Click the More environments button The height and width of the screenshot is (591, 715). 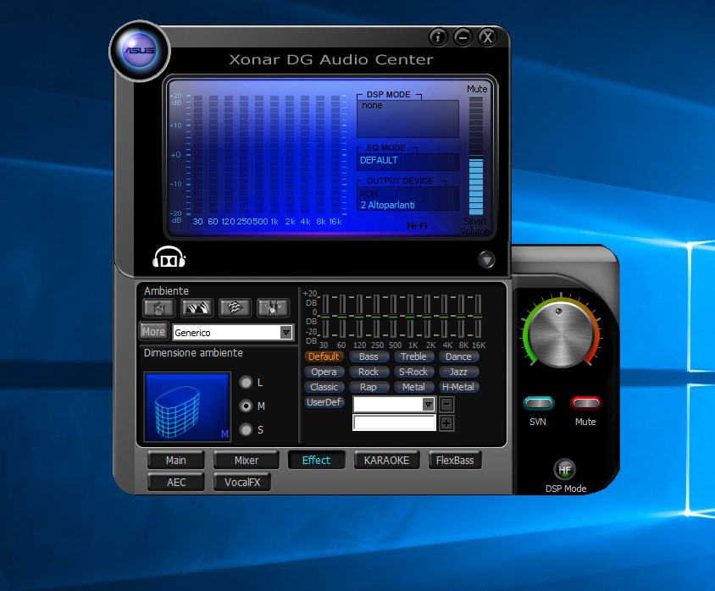[153, 332]
